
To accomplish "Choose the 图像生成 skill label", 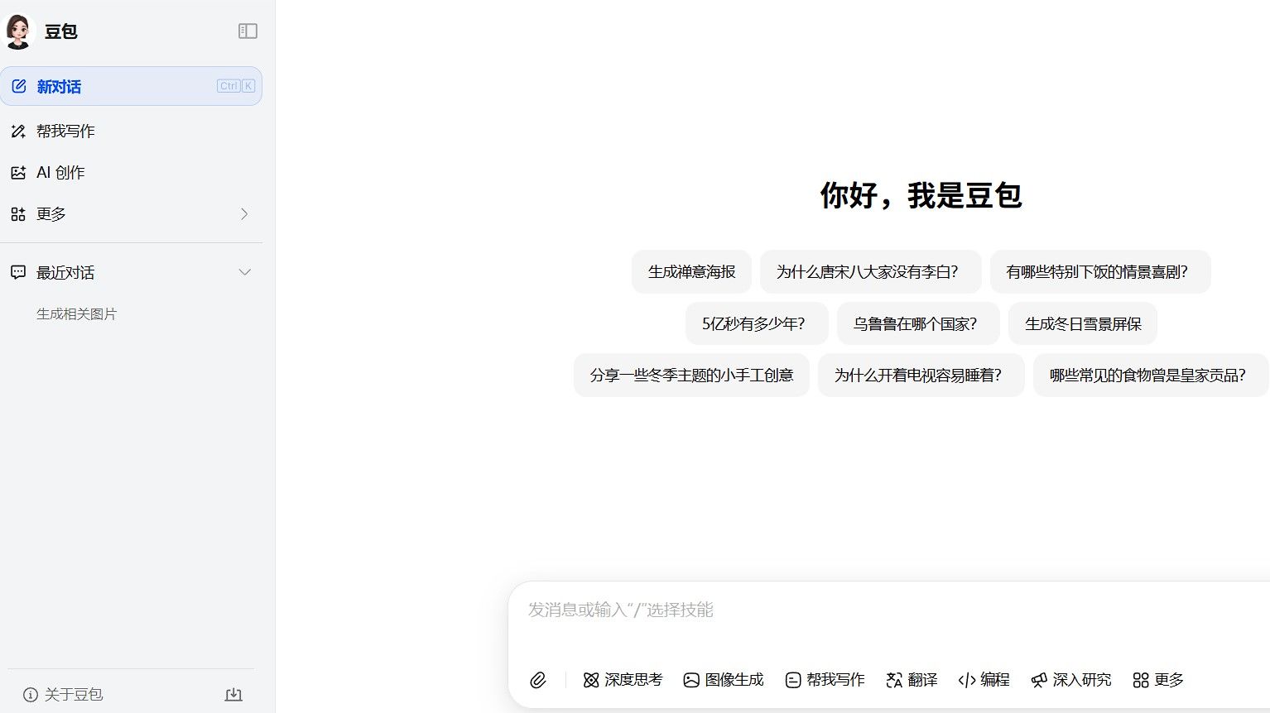I will point(734,680).
